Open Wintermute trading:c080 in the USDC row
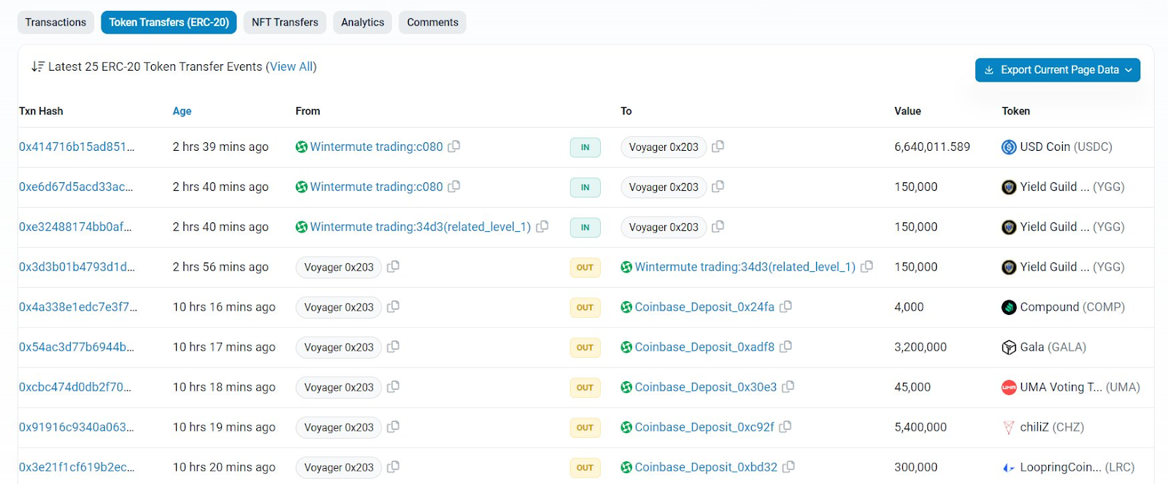The width and height of the screenshot is (1168, 484). tap(376, 147)
